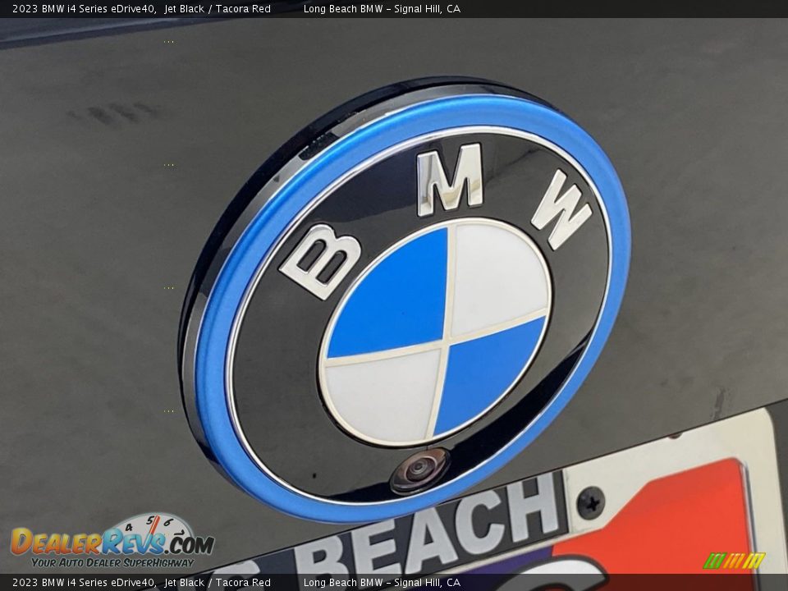
Task: Click the rear camera lens under the emblem
Action: (x=419, y=471)
